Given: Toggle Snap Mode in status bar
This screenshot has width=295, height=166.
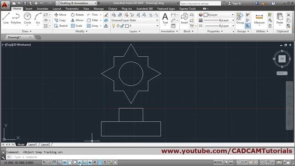Looking at the screenshot, I should pyautogui.click(x=49, y=162).
